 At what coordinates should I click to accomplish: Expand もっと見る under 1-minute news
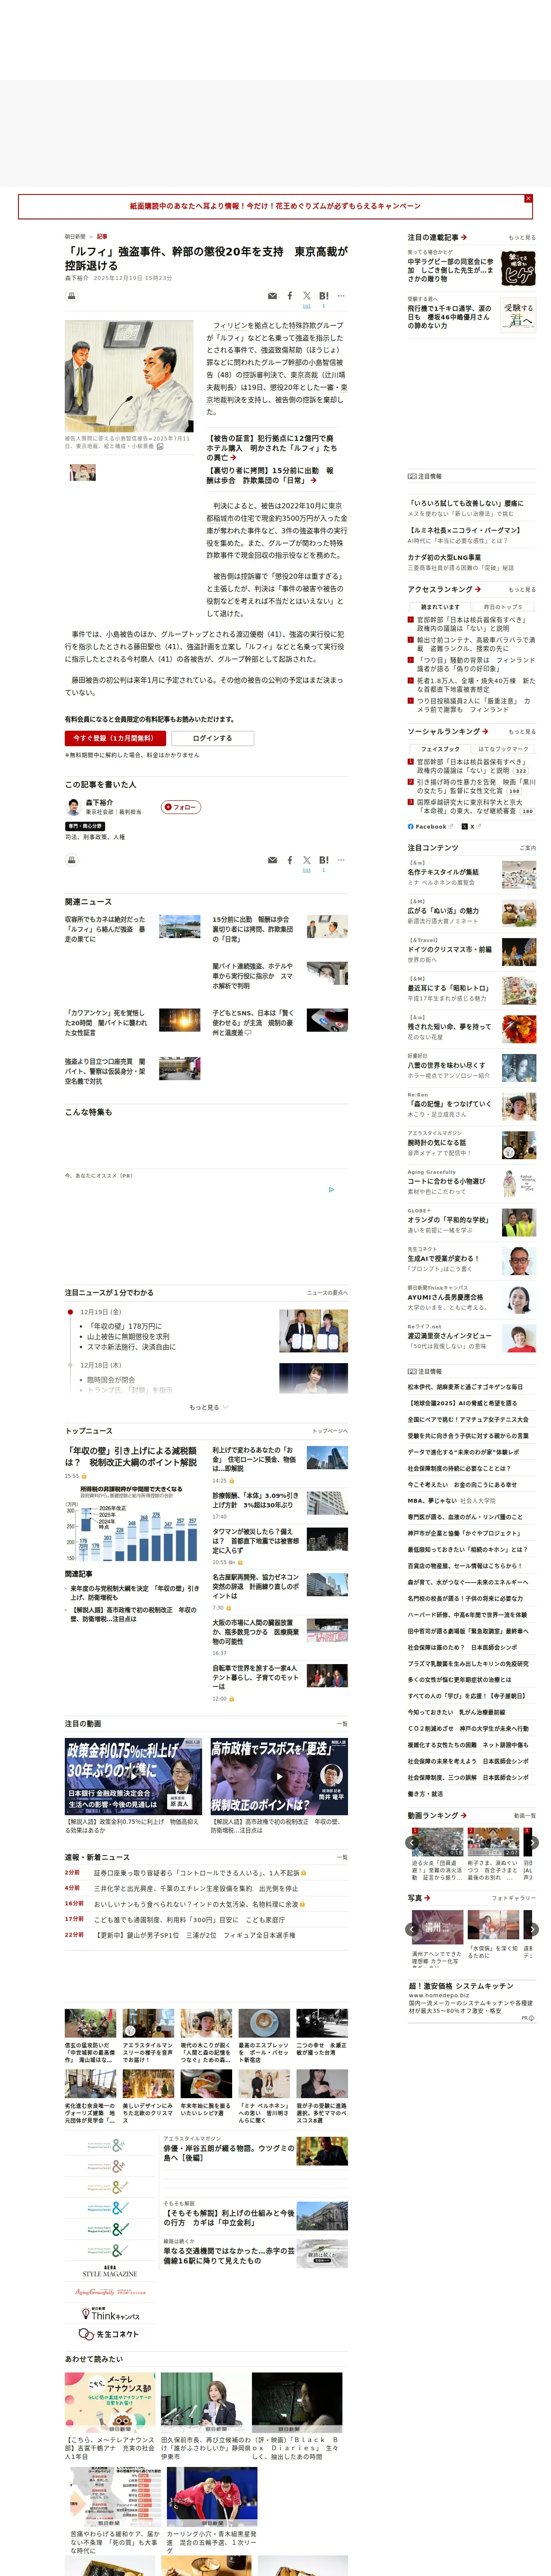tap(208, 1407)
